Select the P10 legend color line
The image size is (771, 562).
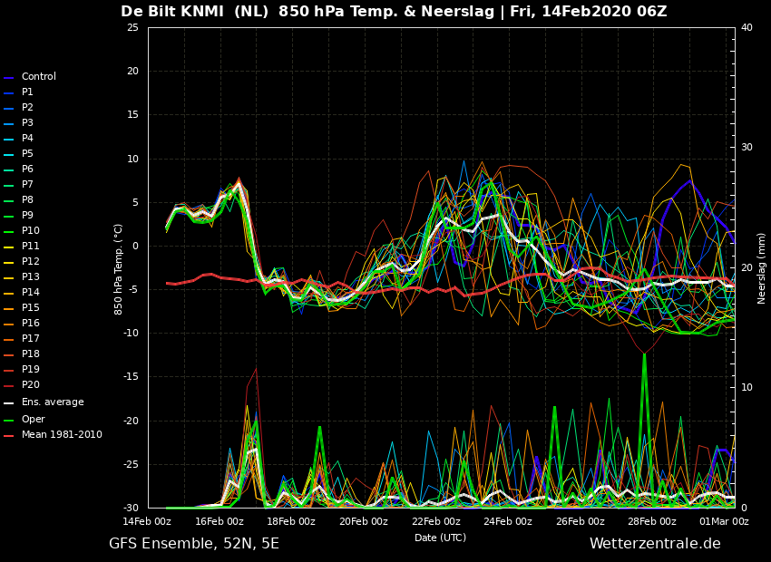click(9, 232)
